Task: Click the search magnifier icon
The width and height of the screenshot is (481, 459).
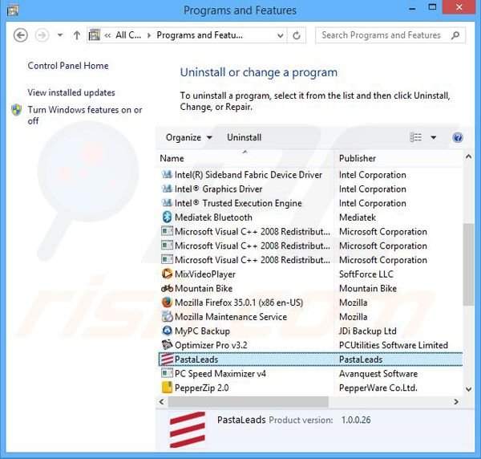Action: pos(455,35)
